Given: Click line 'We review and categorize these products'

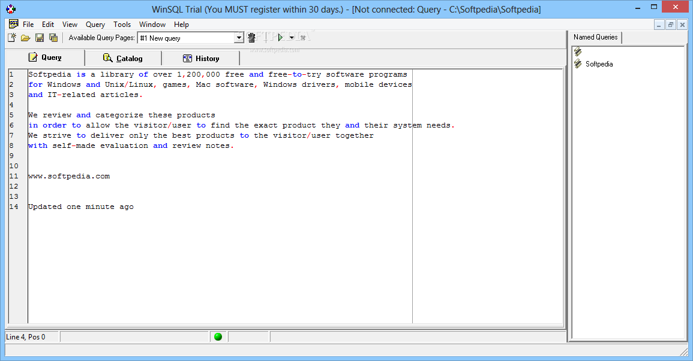Looking at the screenshot, I should 122,115.
